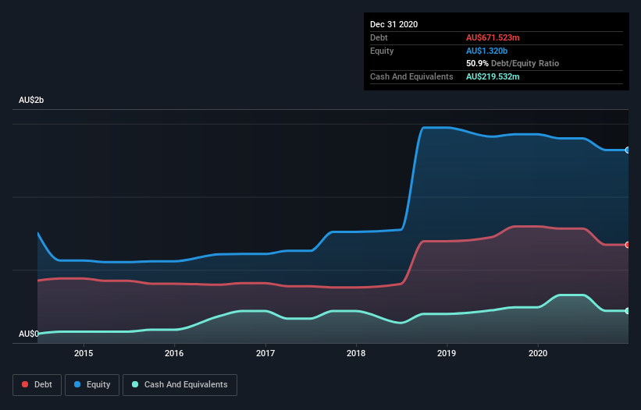The height and width of the screenshot is (410, 641).
Task: Click the AU$2b y-axis label
Action: pos(31,100)
